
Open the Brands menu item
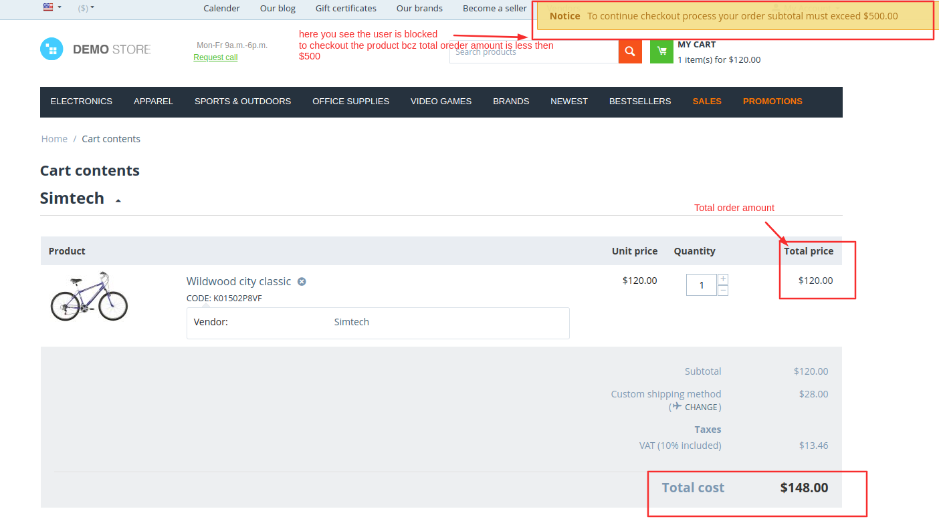511,102
